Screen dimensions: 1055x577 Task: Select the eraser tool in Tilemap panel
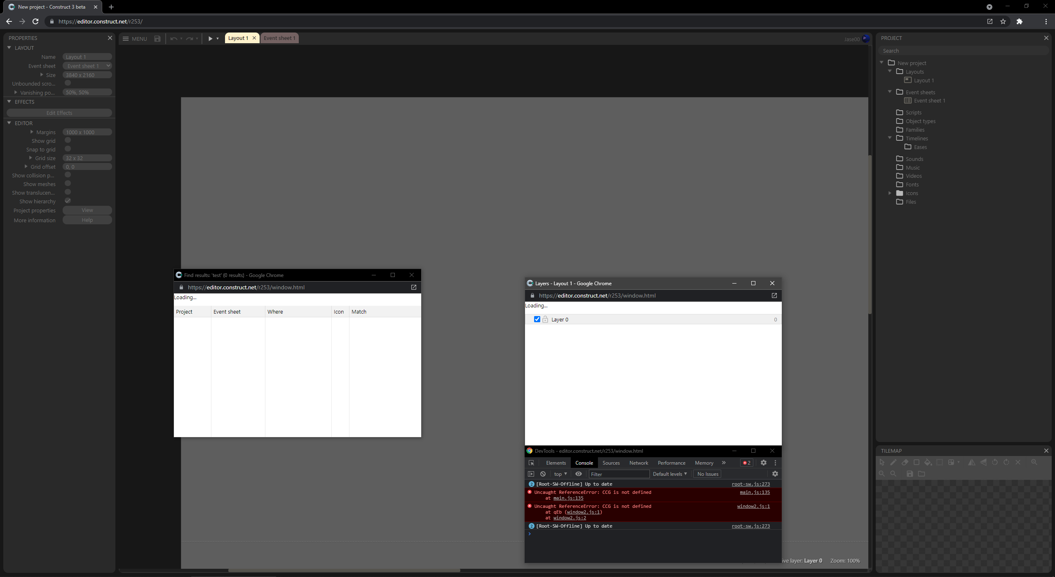tap(905, 462)
